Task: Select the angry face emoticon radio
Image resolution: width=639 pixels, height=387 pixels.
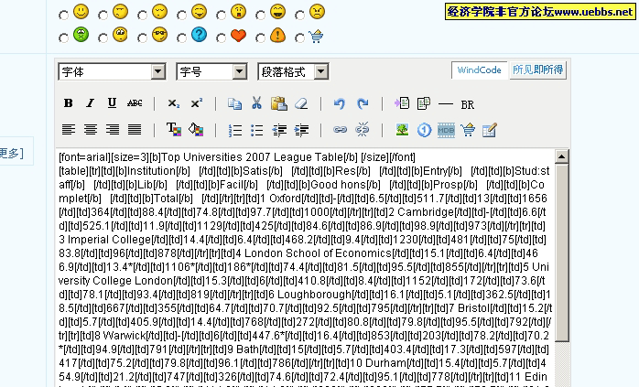Action: tap(299, 16)
